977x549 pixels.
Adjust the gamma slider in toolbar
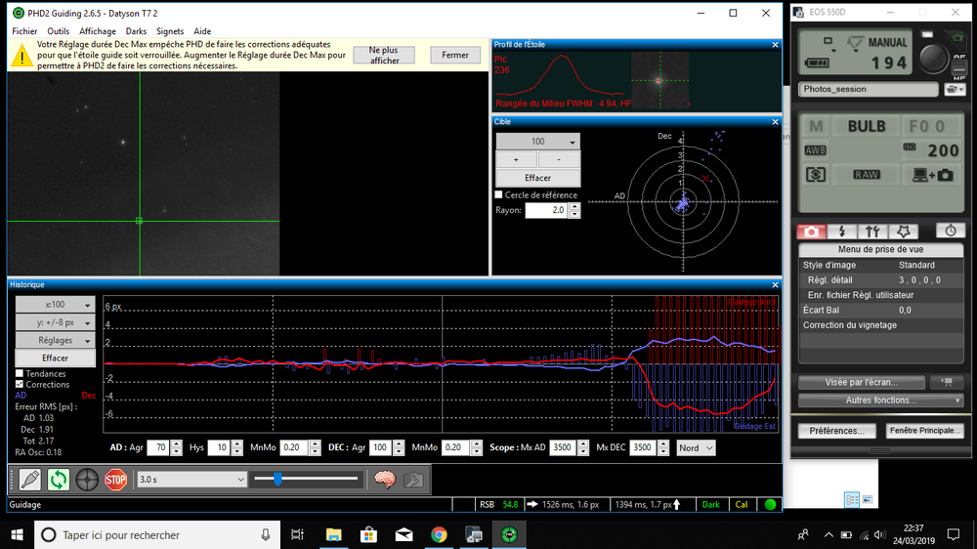[x=277, y=479]
